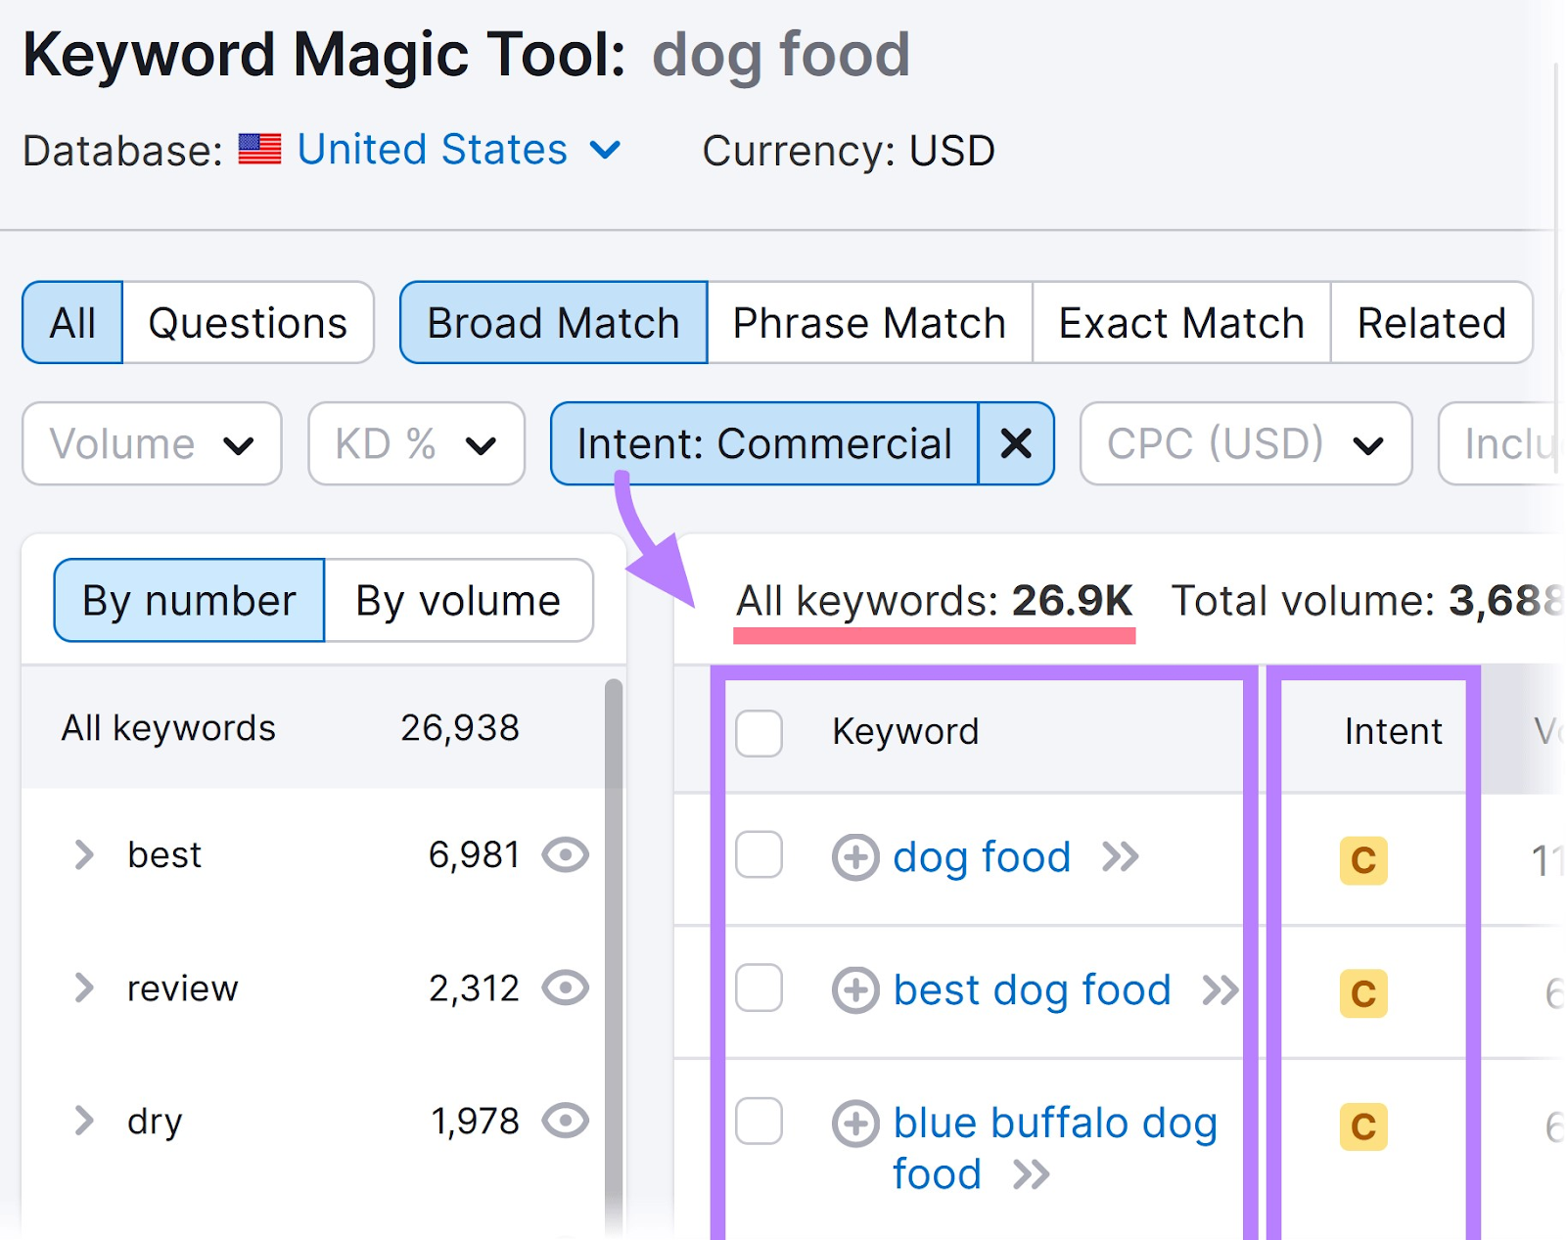This screenshot has height=1240, width=1566.
Task: Click the double-arrow icon after 'dog food'
Action: click(x=1121, y=857)
